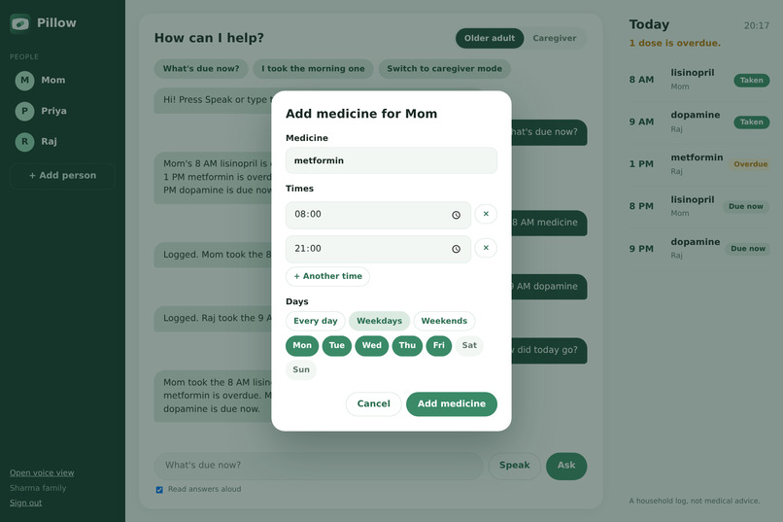783x522 pixels.
Task: Select the Every day preset
Action: tap(315, 321)
